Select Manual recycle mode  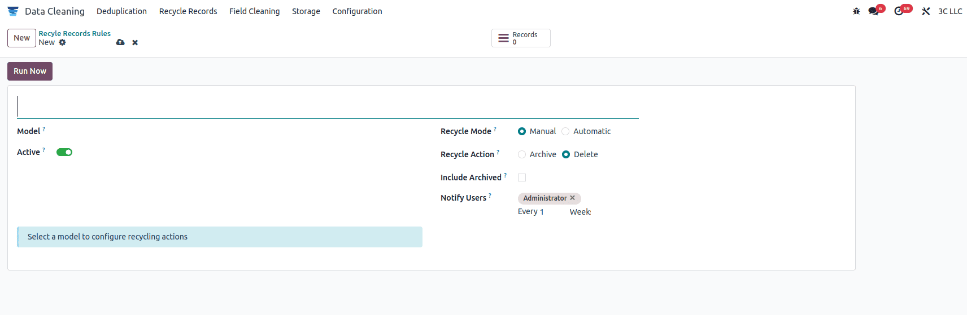click(x=522, y=131)
